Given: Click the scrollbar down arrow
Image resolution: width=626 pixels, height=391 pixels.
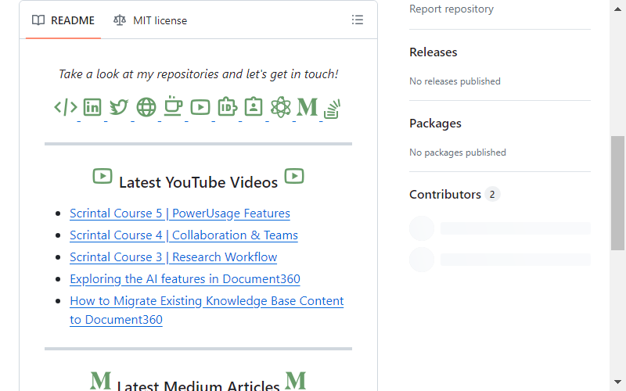Looking at the screenshot, I should pos(617,382).
